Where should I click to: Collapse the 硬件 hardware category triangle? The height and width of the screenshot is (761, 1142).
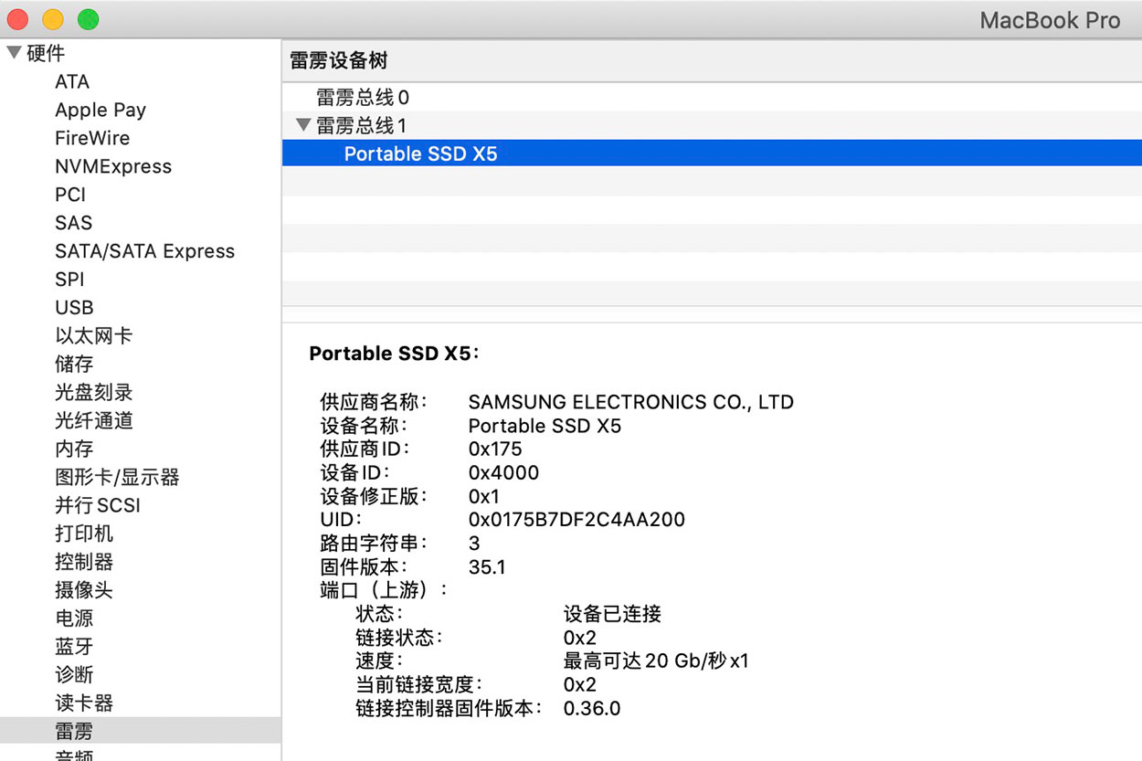point(14,53)
